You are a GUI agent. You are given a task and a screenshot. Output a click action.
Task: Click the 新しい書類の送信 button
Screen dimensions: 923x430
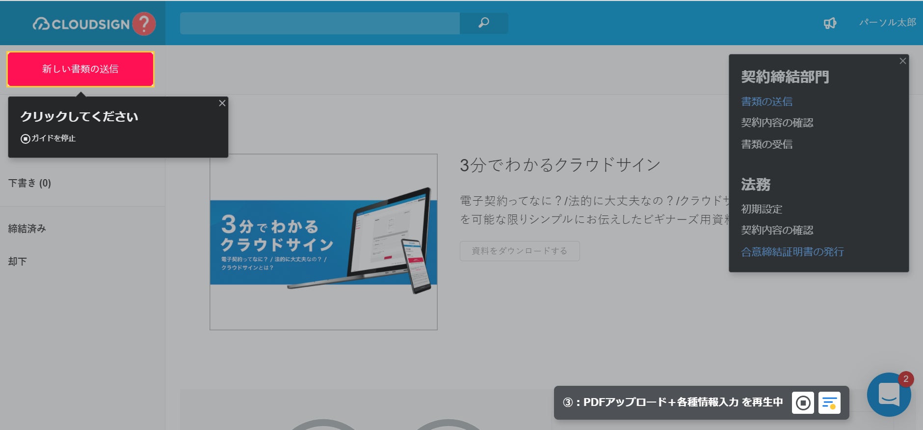(80, 69)
